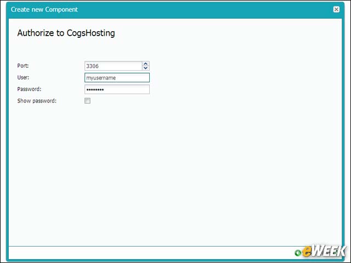Enable the Show password checkbox

coord(88,101)
